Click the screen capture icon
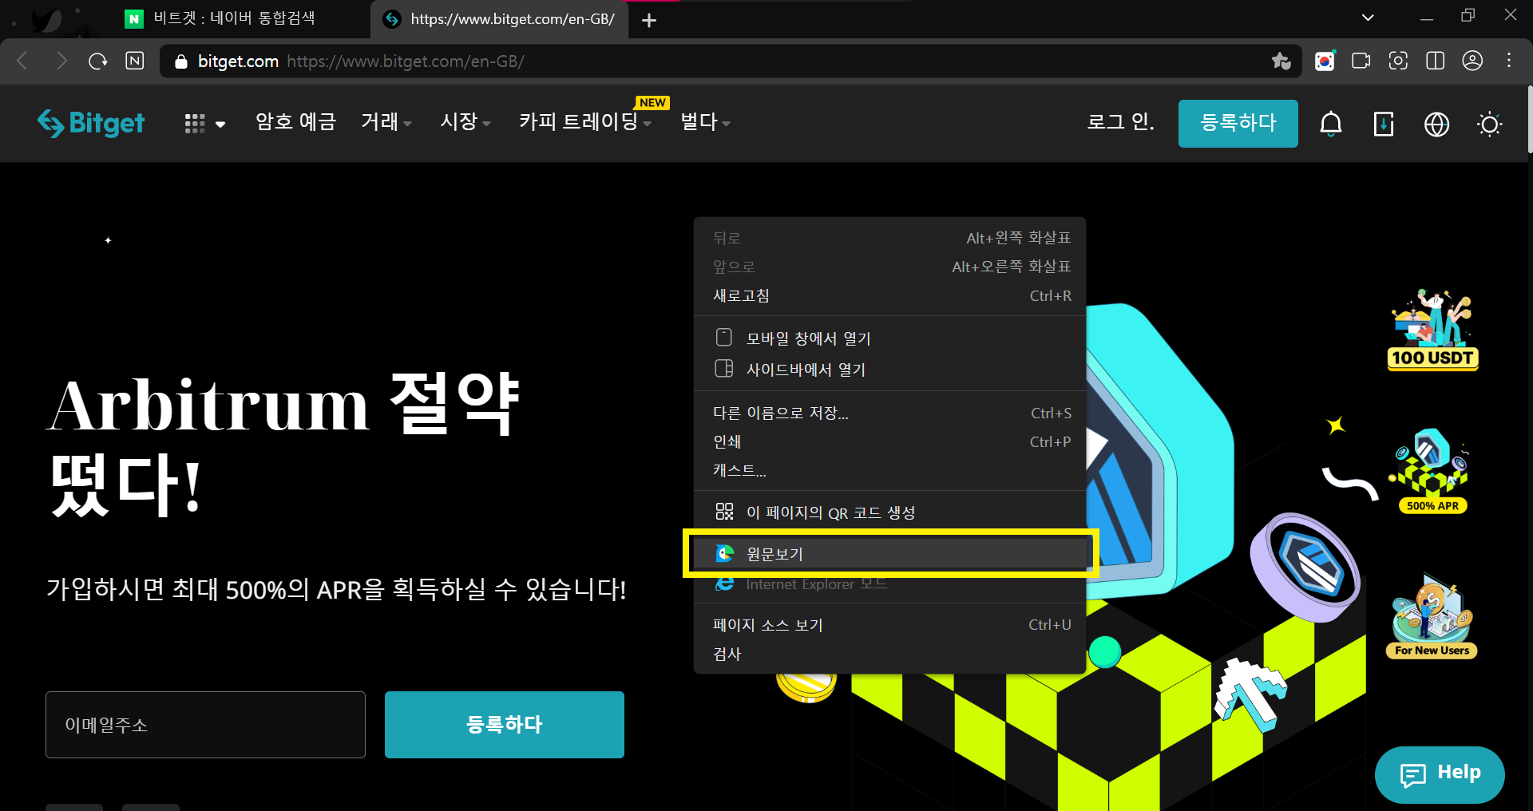The image size is (1533, 811). pos(1398,61)
